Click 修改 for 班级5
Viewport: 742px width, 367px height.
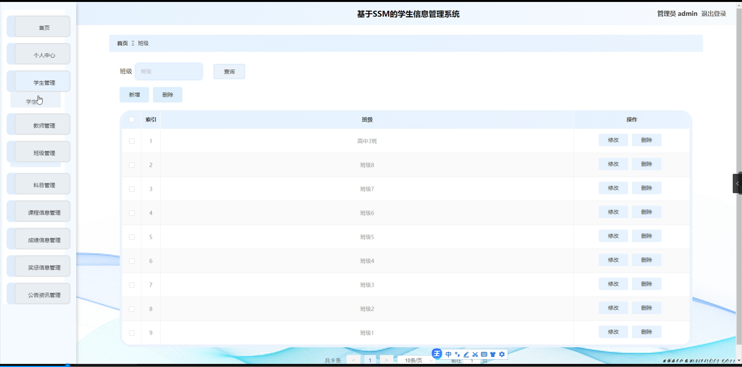(x=613, y=236)
